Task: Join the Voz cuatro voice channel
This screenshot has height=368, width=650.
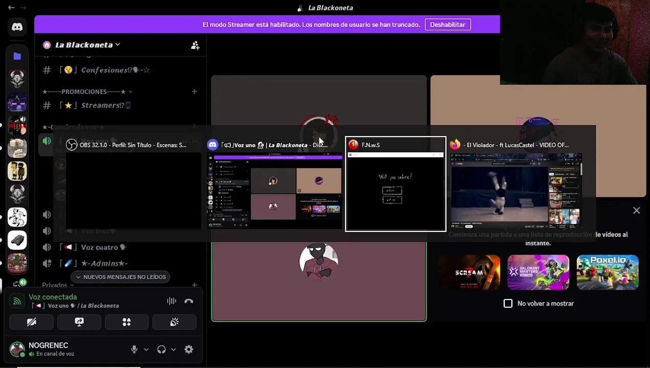Action: click(x=104, y=247)
